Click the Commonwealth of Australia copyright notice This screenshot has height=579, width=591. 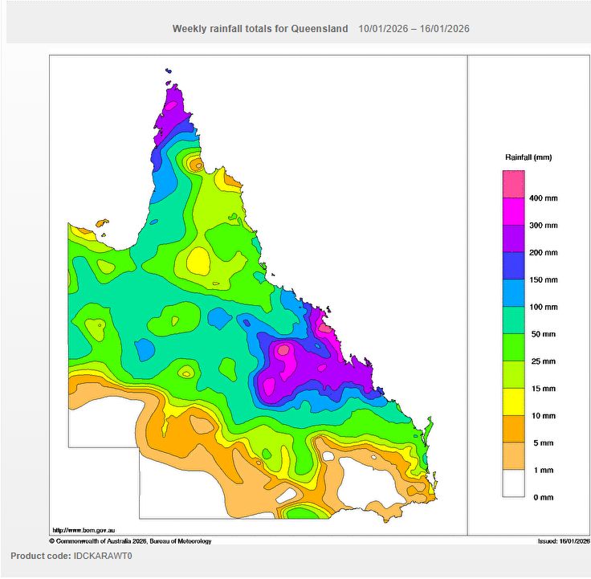pos(130,541)
